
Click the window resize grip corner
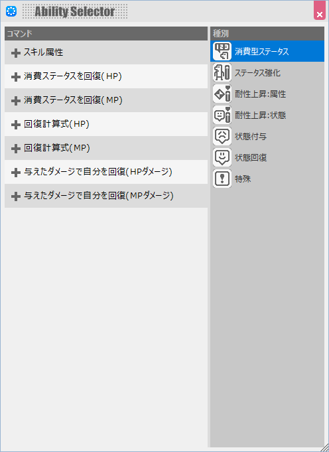(x=324, y=447)
